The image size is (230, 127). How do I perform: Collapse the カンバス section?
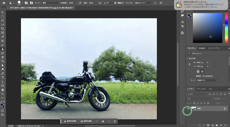pyautogui.click(x=187, y=58)
